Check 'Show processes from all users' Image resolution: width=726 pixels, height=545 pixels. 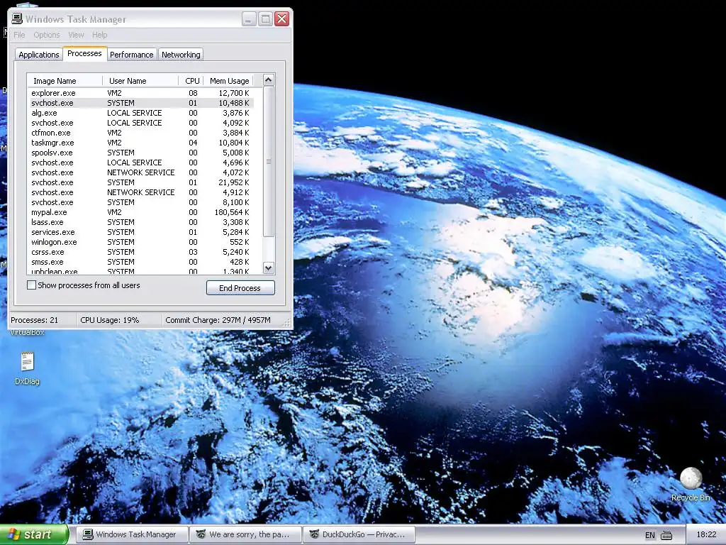(x=31, y=285)
